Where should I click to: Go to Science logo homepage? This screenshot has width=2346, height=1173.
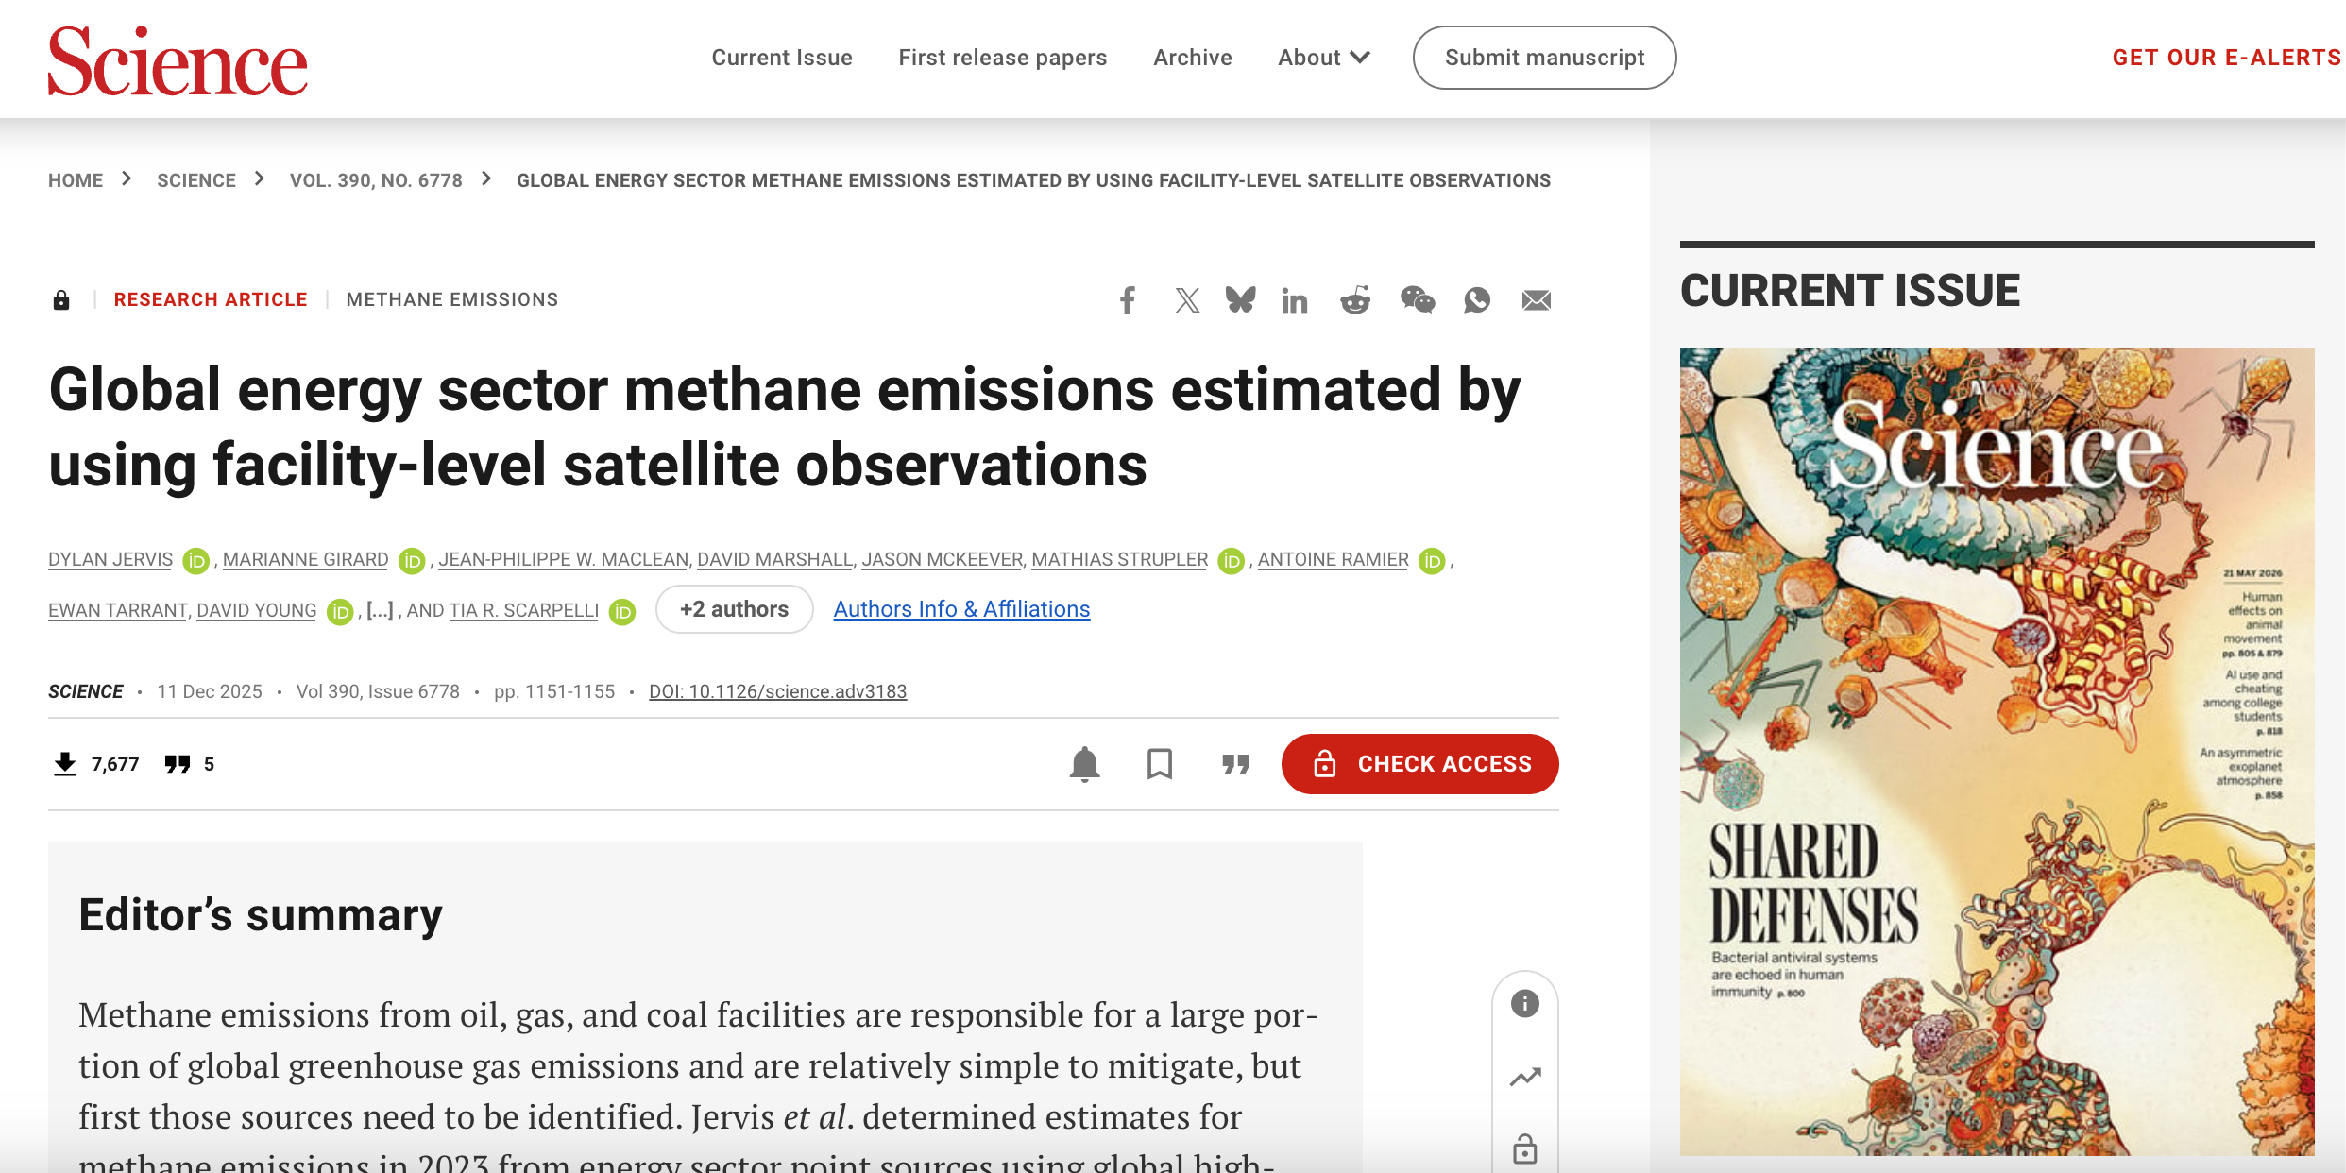click(x=178, y=60)
